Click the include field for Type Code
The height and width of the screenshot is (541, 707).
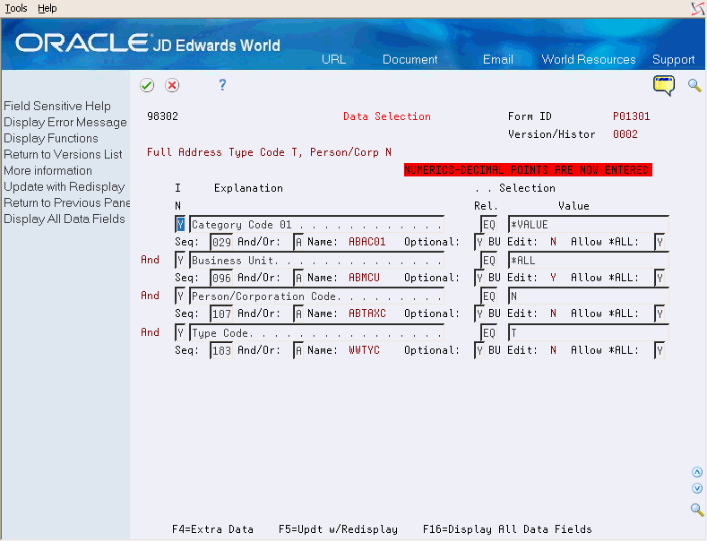point(180,332)
